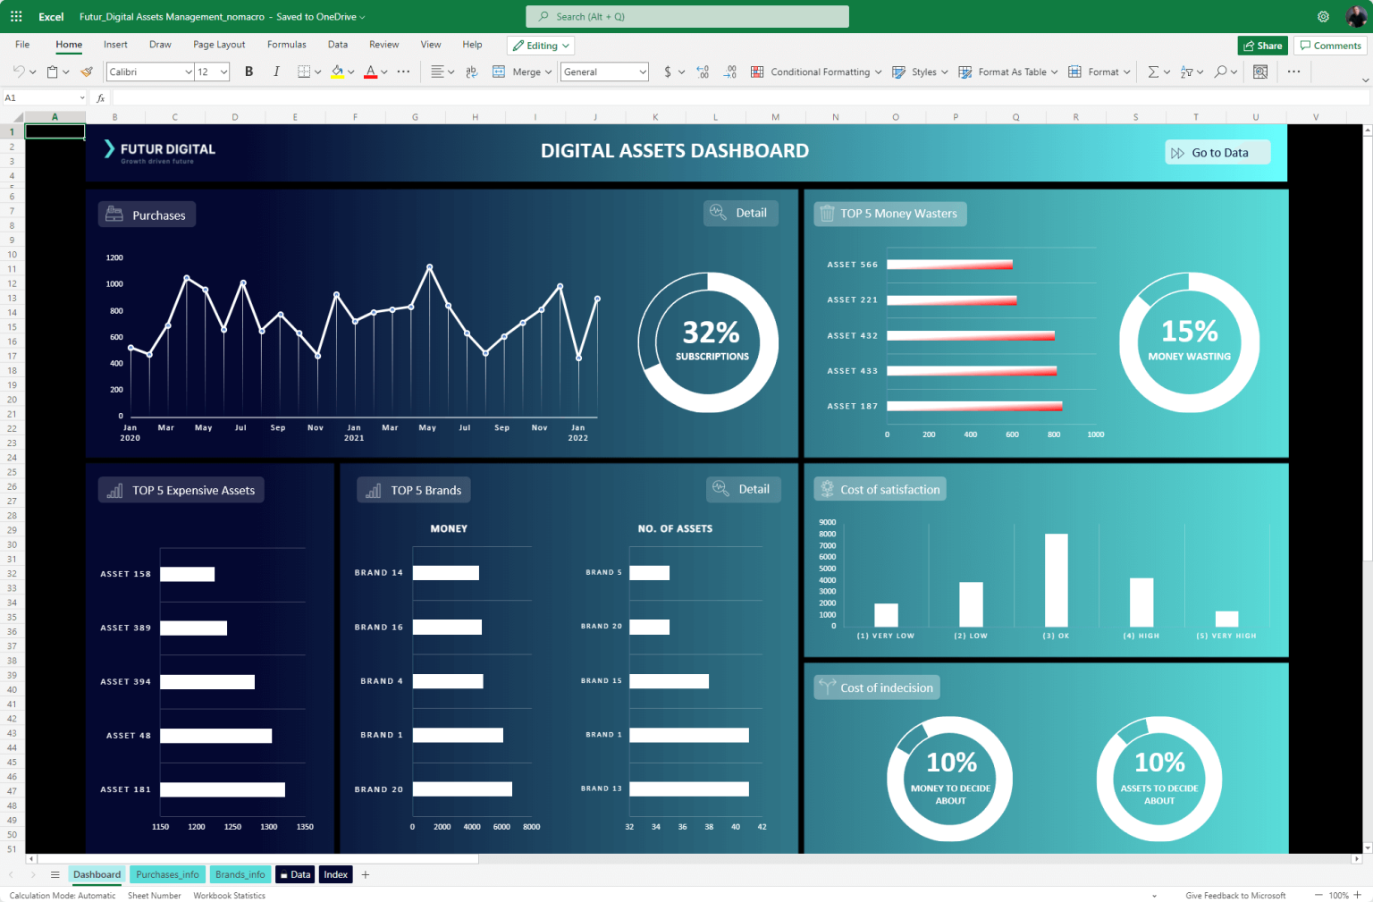Viewport: 1373px width, 902px height.
Task: Open the Purchases Detail button
Action: [x=740, y=213]
